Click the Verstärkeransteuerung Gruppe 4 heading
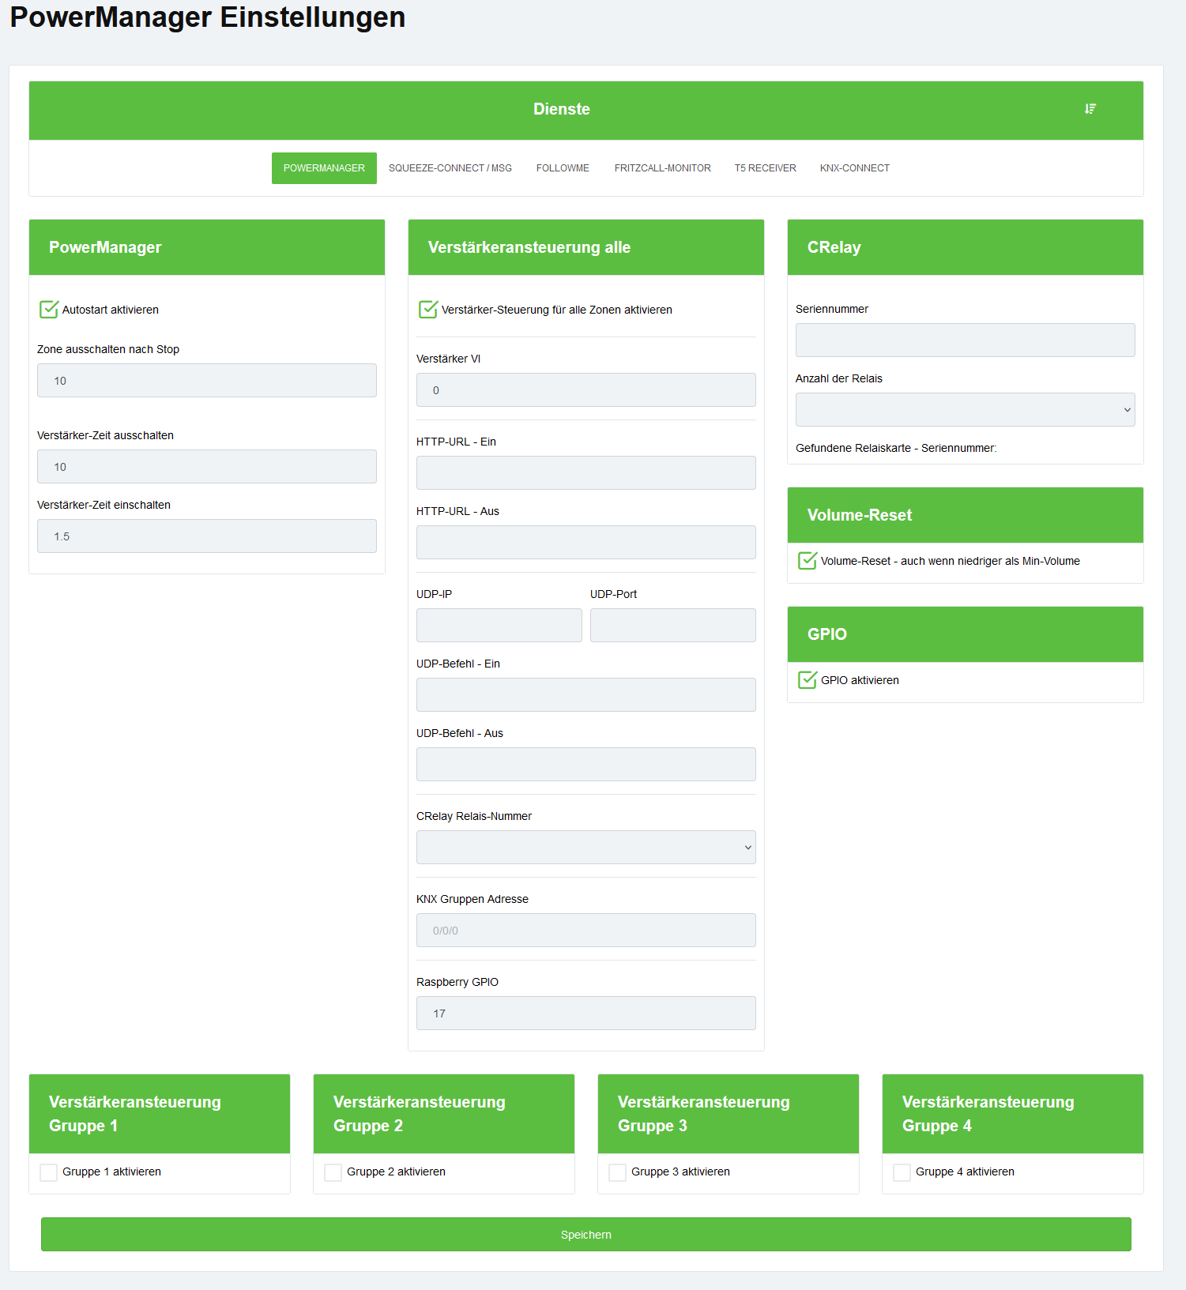 tap(988, 1114)
